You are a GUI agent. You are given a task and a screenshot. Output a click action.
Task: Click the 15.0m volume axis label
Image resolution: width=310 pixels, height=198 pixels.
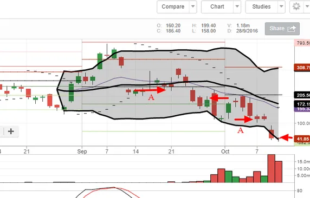pyautogui.click(x=303, y=162)
